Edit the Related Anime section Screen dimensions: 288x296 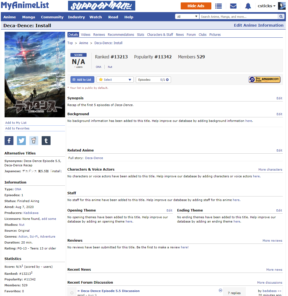click(279, 150)
